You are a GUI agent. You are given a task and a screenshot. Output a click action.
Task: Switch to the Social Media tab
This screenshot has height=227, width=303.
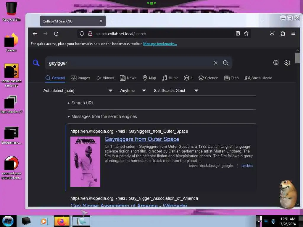tap(258, 78)
